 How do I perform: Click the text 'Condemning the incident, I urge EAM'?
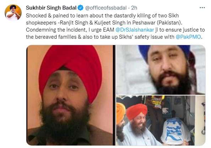pyautogui.click(x=70, y=30)
